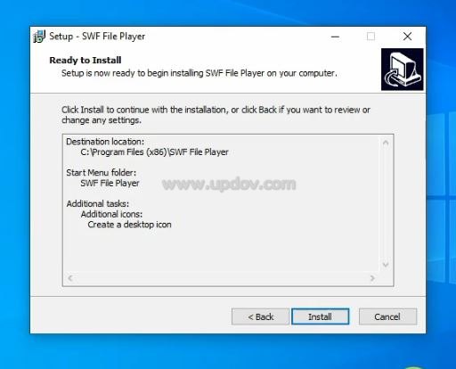Click the horizontal scrollbar track in summary box
The height and width of the screenshot is (369, 456).
coord(221,278)
